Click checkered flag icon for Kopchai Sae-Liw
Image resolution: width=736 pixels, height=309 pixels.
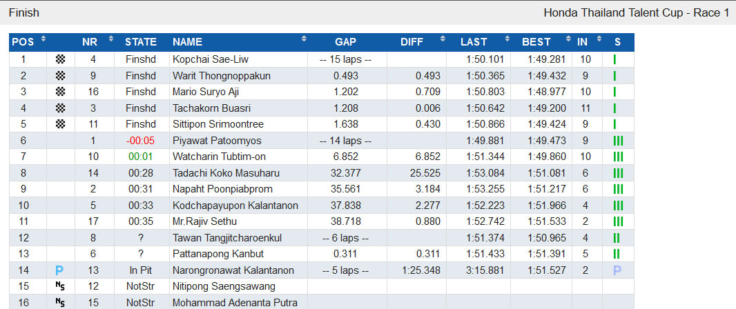click(61, 59)
